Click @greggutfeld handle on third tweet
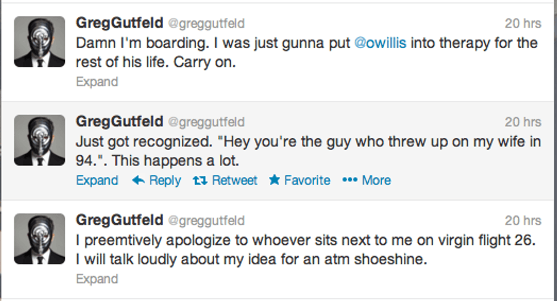This screenshot has width=557, height=301. [207, 221]
